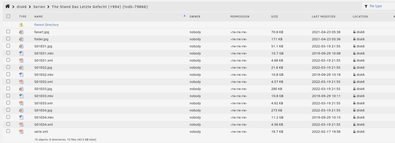Click the xml icon of serie.xml
Image resolution: width=395 pixels, height=143 pixels.
(x=21, y=132)
